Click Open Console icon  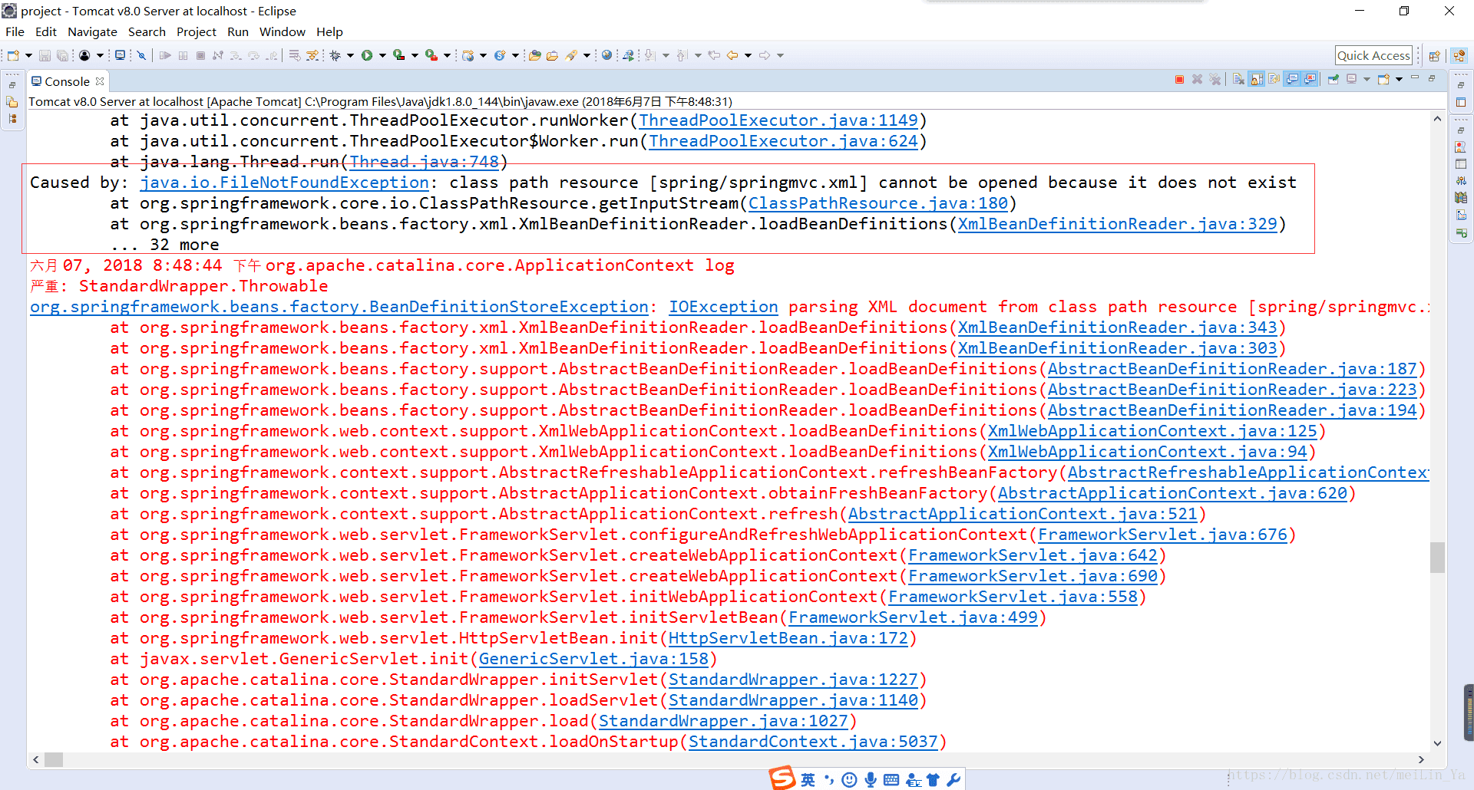1383,79
